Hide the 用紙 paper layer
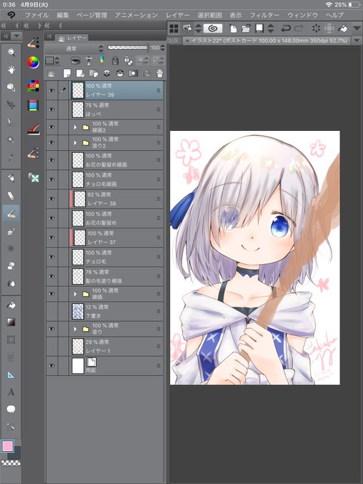The image size is (363, 484). point(51,365)
